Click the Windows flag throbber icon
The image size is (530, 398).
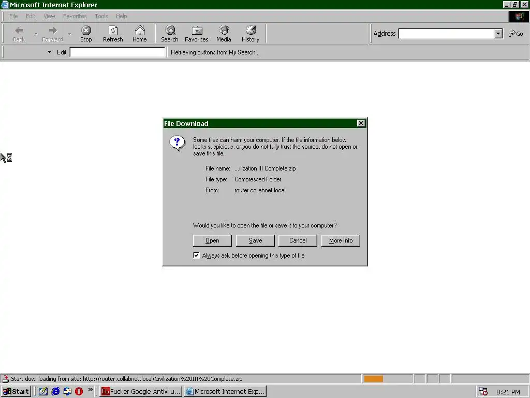click(519, 16)
